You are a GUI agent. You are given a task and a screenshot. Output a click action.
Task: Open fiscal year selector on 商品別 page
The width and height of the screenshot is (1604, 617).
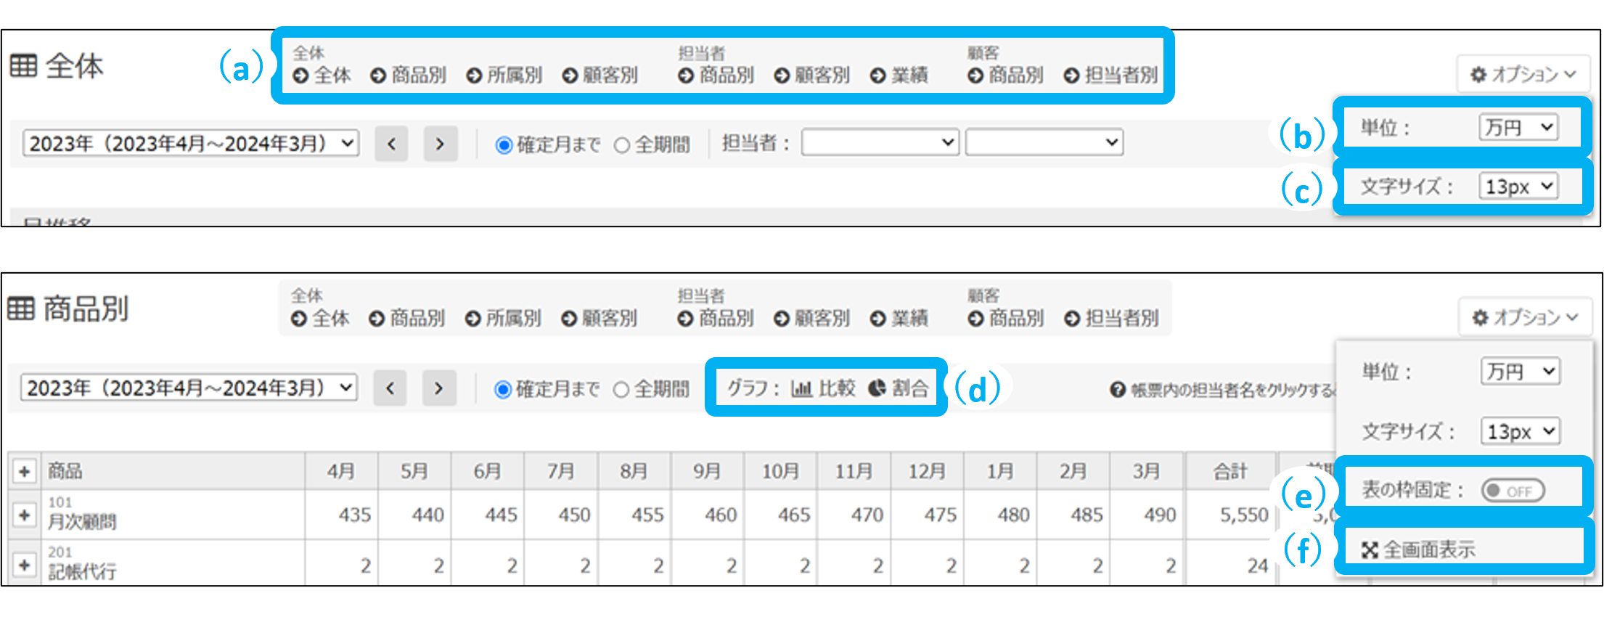click(189, 388)
